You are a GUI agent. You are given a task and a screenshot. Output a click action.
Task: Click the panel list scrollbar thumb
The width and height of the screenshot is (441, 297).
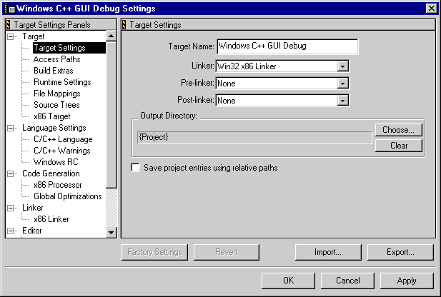pyautogui.click(x=111, y=115)
